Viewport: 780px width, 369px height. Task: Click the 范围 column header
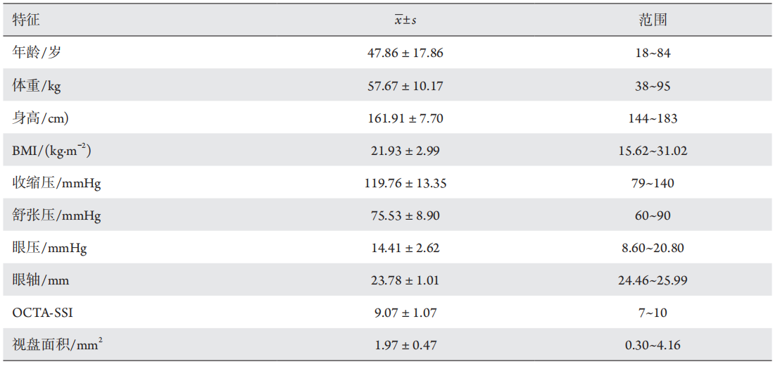tap(653, 20)
